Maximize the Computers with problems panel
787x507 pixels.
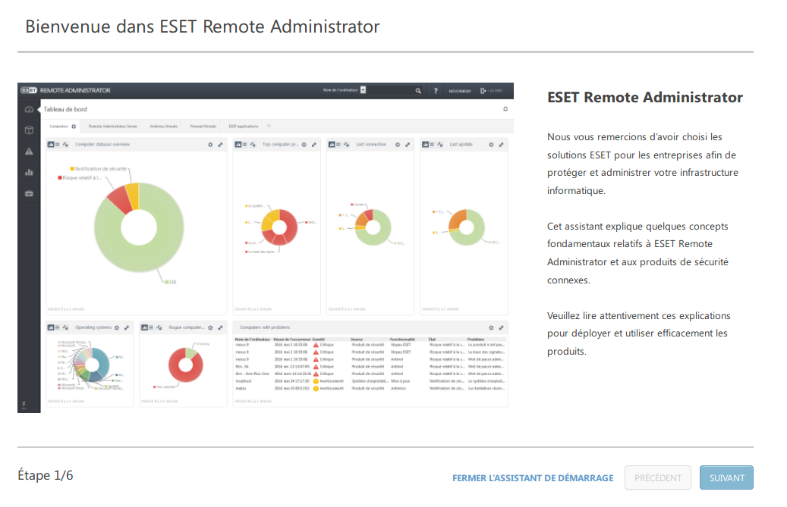500,327
